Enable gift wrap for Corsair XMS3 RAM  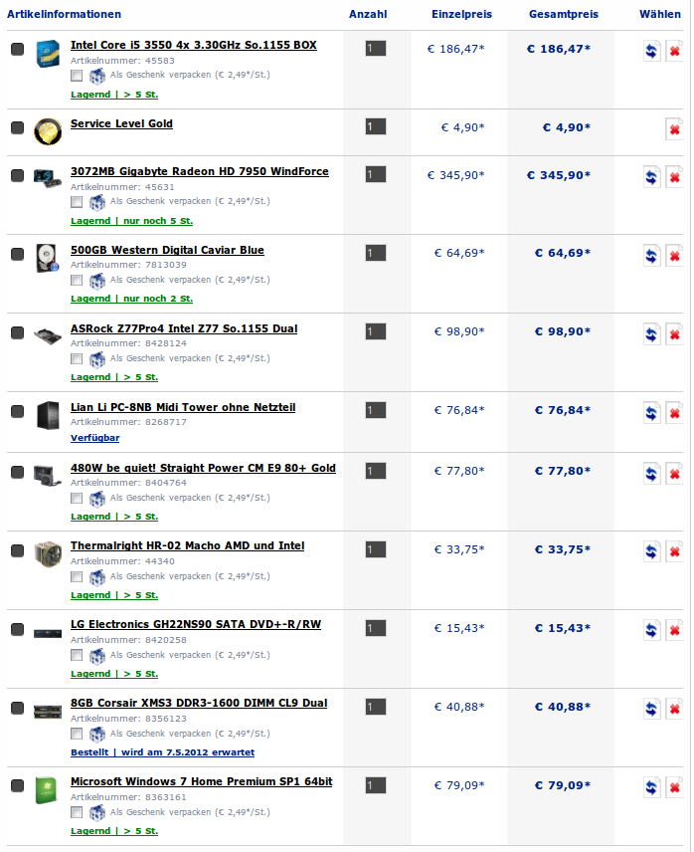click(77, 735)
